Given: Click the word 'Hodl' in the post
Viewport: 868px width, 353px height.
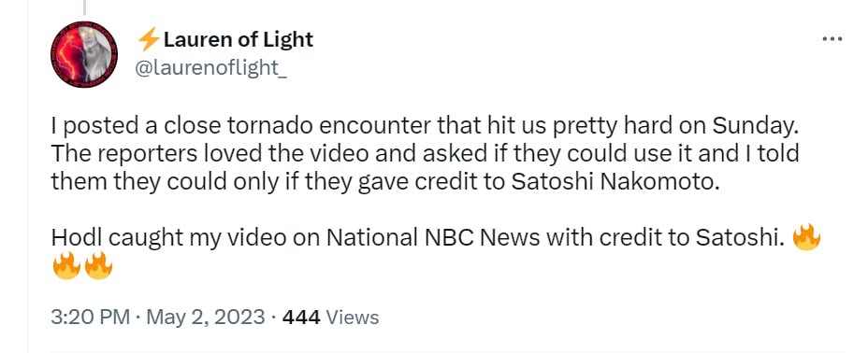Looking at the screenshot, I should (77, 237).
